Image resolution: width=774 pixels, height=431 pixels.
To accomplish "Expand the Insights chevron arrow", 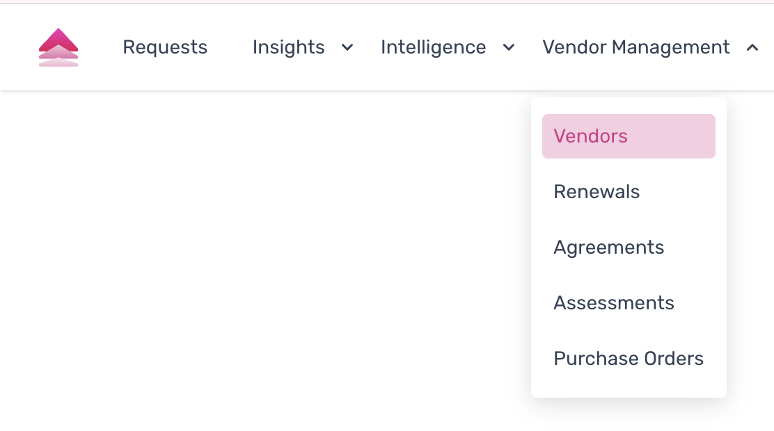I will point(347,47).
